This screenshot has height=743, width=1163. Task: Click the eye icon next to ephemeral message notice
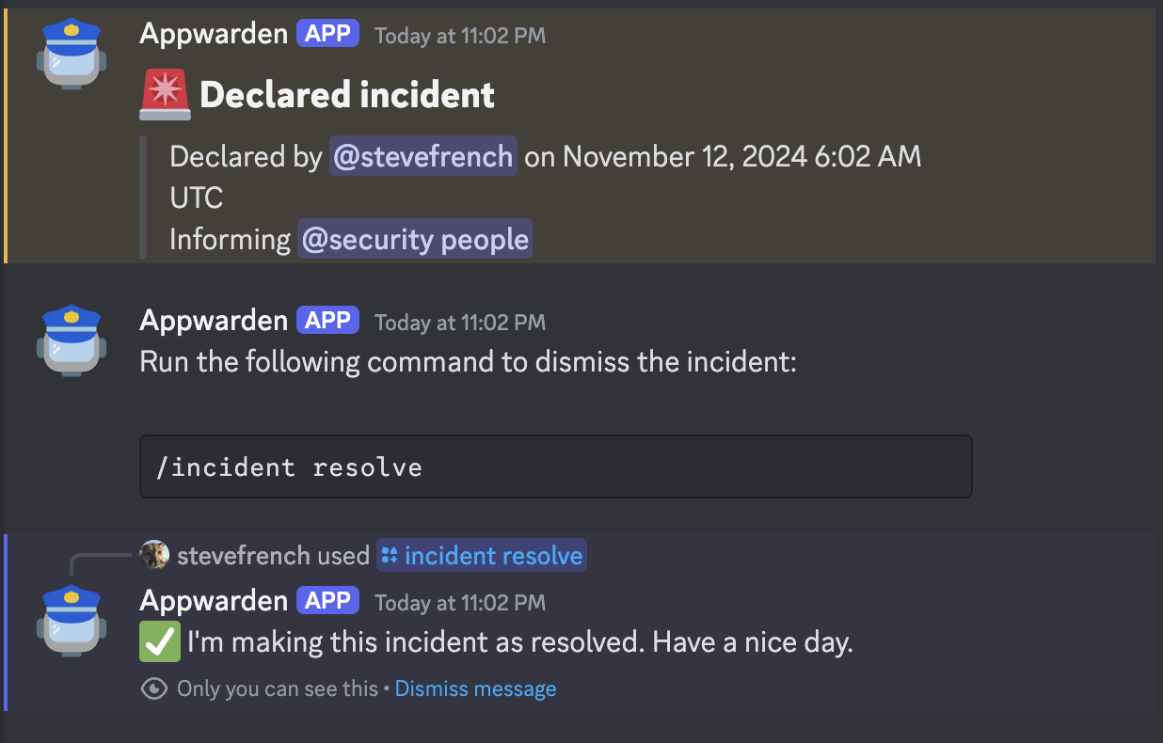coord(156,688)
